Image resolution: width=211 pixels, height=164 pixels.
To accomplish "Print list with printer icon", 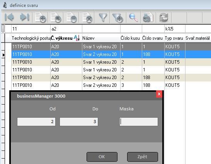I will pyautogui.click(x=148, y=17).
